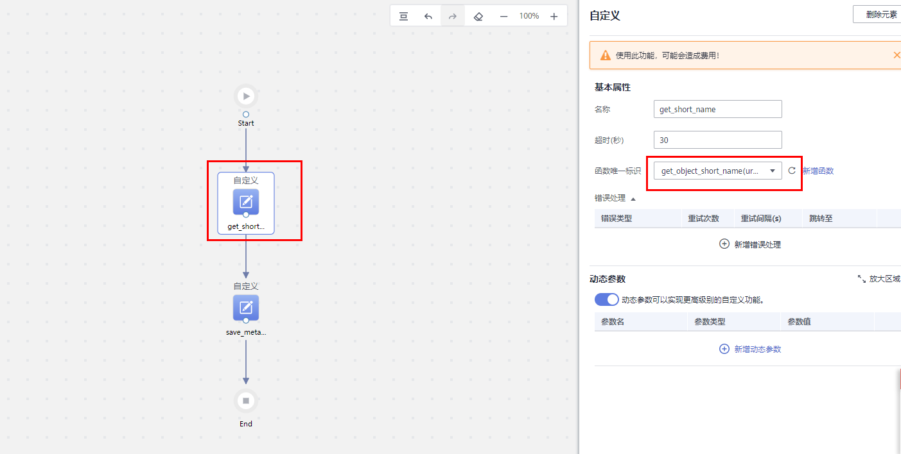Click the End node stop icon
Viewport: 901px width, 454px height.
coord(246,400)
